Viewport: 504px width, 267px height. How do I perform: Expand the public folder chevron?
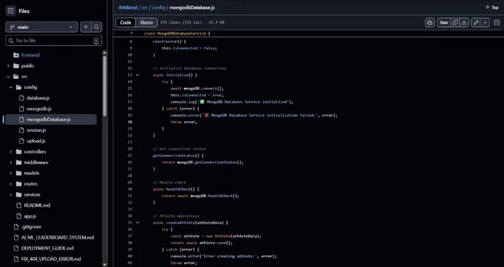click(x=8, y=66)
